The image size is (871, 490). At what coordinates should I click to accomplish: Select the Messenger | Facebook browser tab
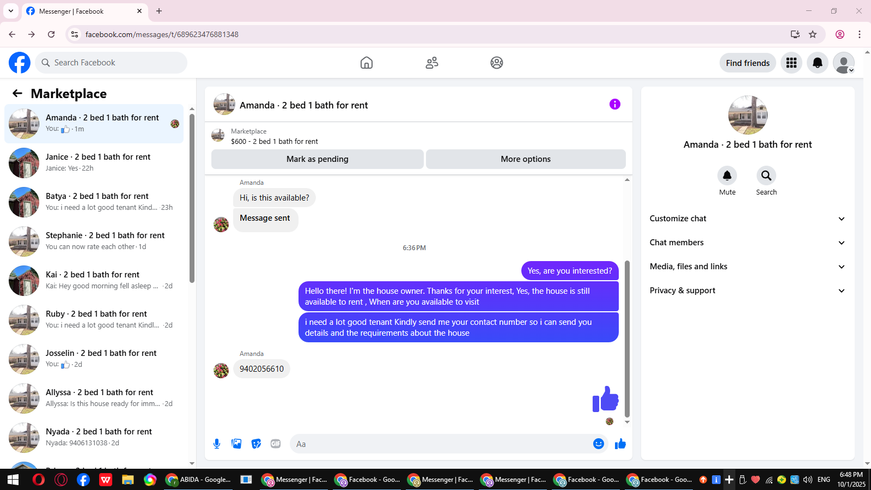coord(84,11)
